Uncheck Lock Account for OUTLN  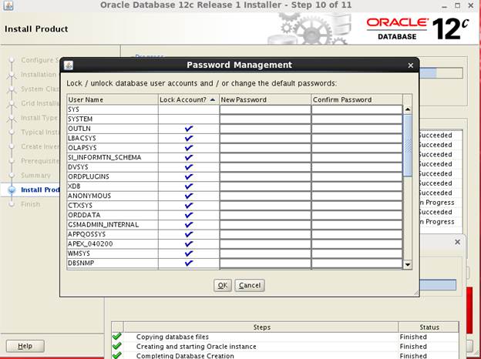pos(189,129)
